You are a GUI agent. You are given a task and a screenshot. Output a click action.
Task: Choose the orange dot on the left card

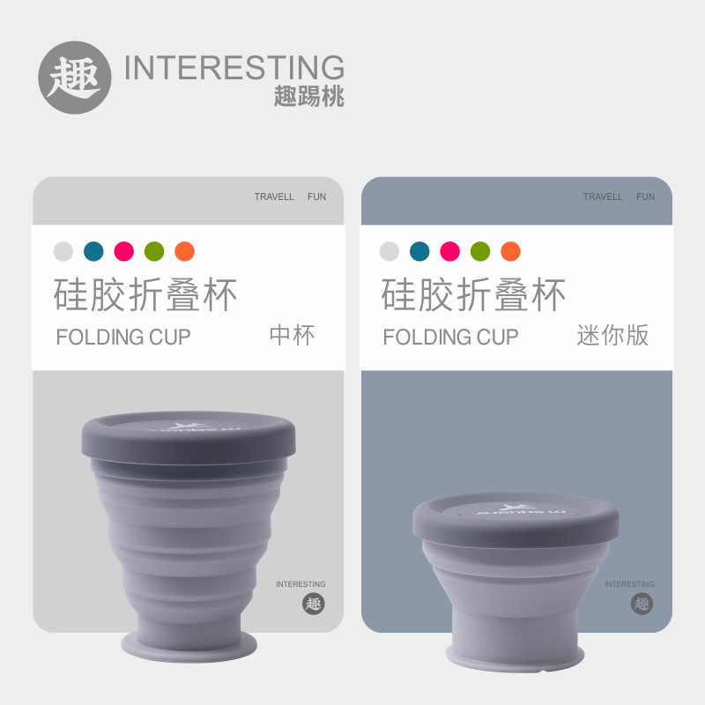pyautogui.click(x=185, y=251)
